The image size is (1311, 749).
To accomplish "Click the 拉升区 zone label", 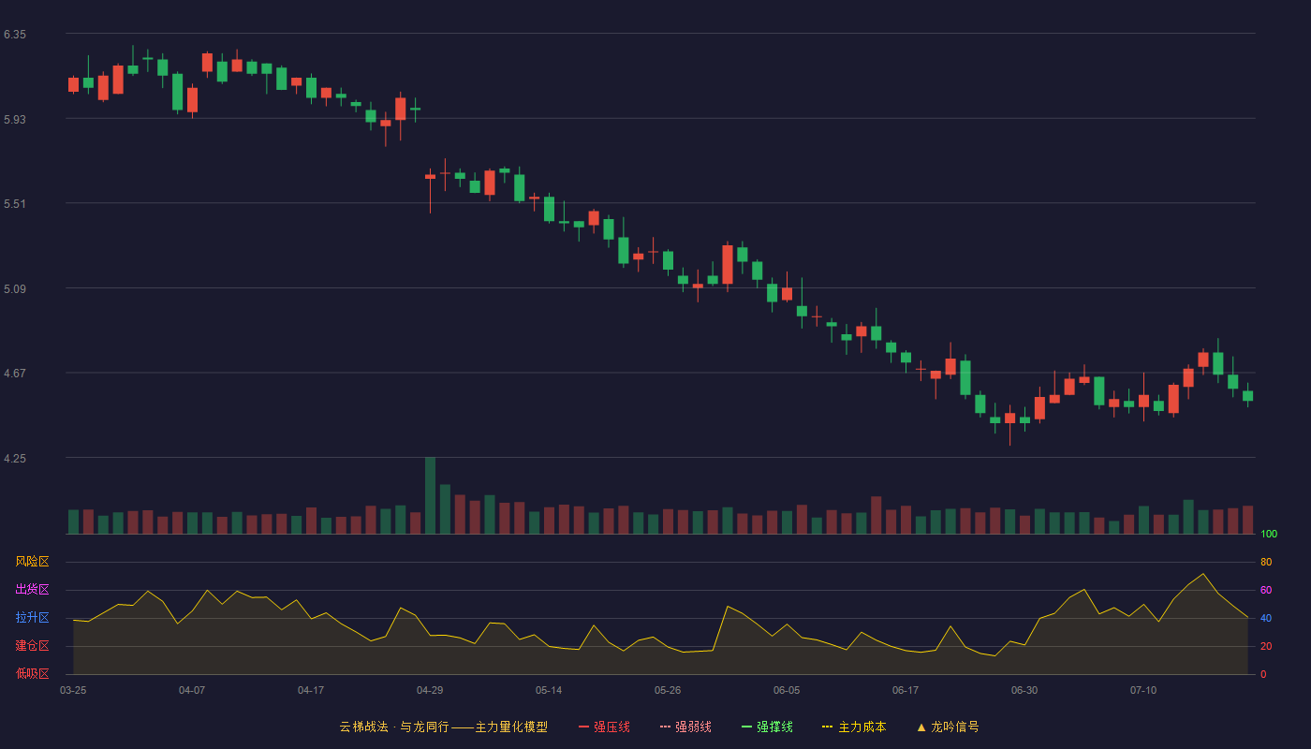I will click(32, 618).
